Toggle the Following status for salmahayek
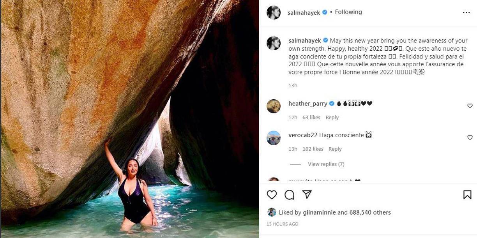Image resolution: width=477 pixels, height=238 pixels. [348, 12]
